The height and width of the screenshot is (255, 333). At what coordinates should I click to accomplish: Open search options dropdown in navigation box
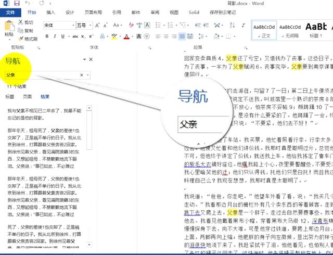tap(88, 75)
